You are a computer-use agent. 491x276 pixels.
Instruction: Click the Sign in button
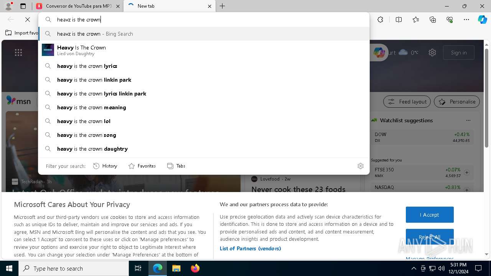[459, 53]
